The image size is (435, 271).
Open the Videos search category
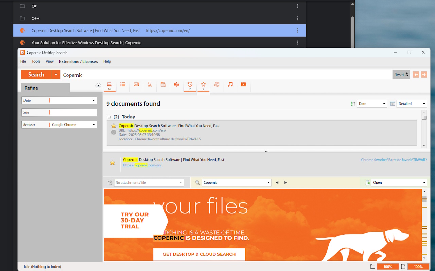point(244,85)
